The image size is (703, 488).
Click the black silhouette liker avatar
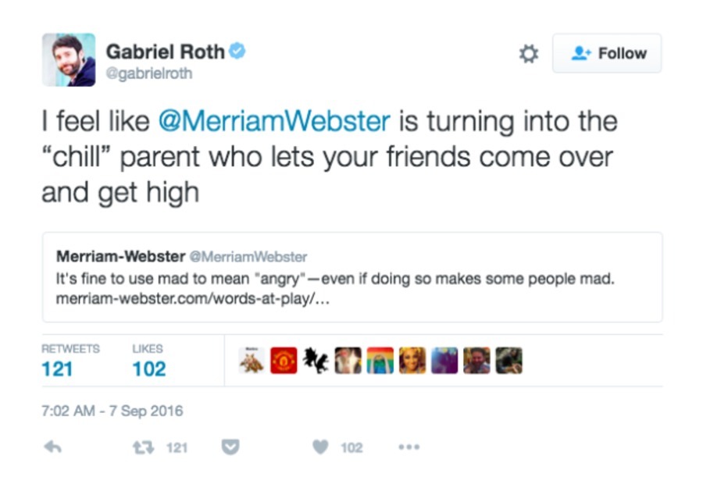coord(316,361)
